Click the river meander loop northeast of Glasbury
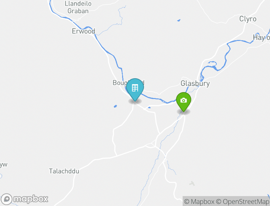This screenshot has width=270, height=206. (213, 65)
